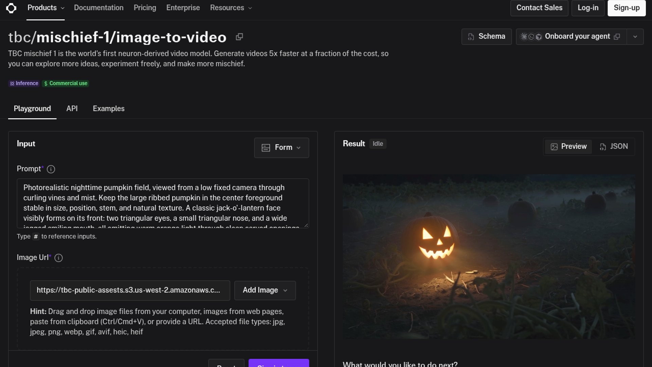
Task: Click Onboard your agent
Action: tap(571, 37)
